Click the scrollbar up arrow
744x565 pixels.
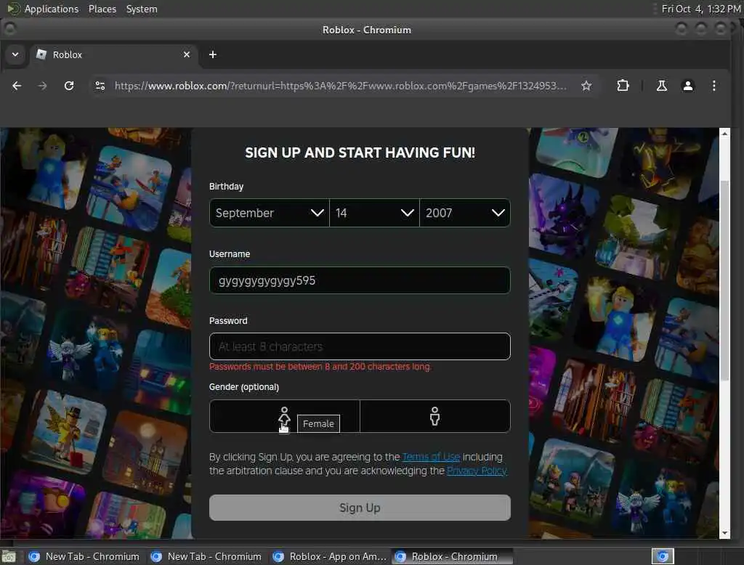pyautogui.click(x=724, y=134)
